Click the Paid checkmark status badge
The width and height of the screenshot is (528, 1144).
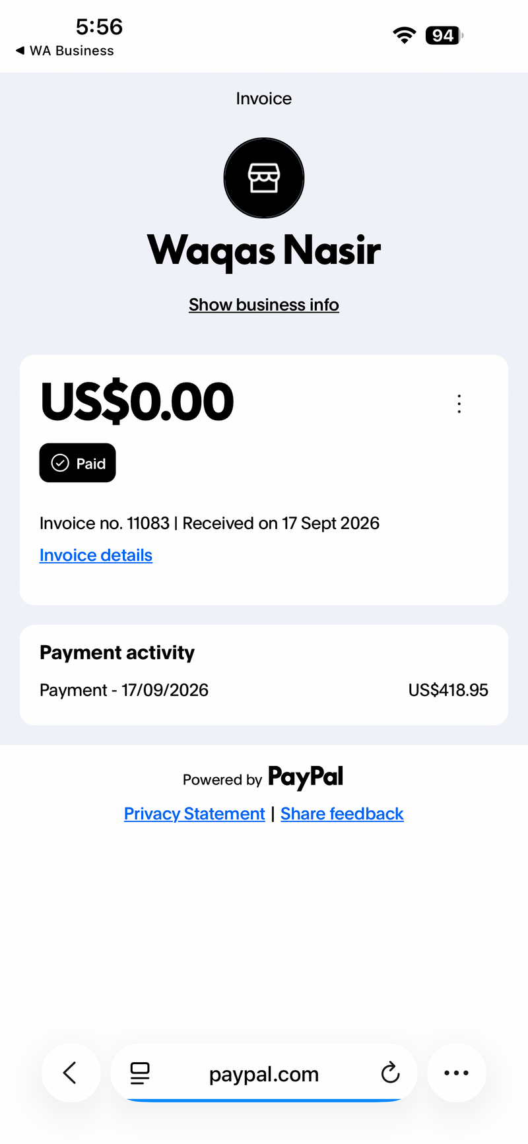[x=78, y=463]
